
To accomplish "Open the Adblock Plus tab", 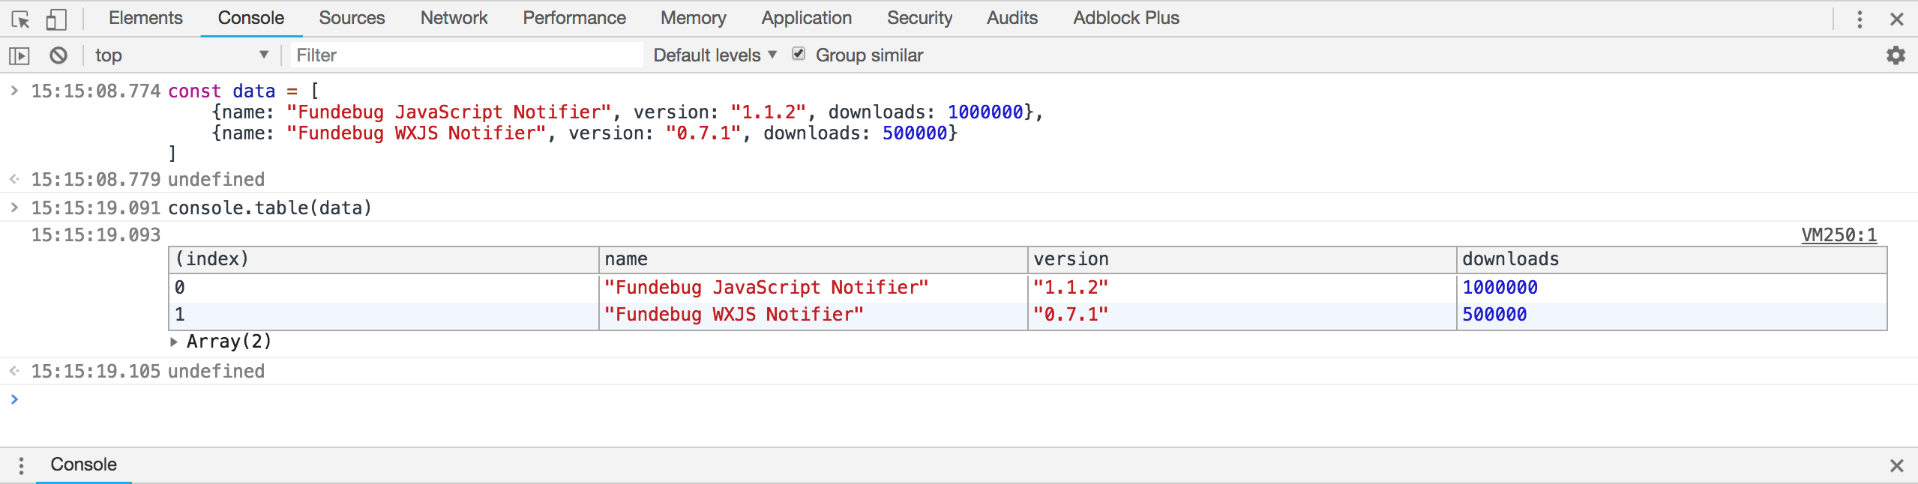I will tap(1125, 18).
